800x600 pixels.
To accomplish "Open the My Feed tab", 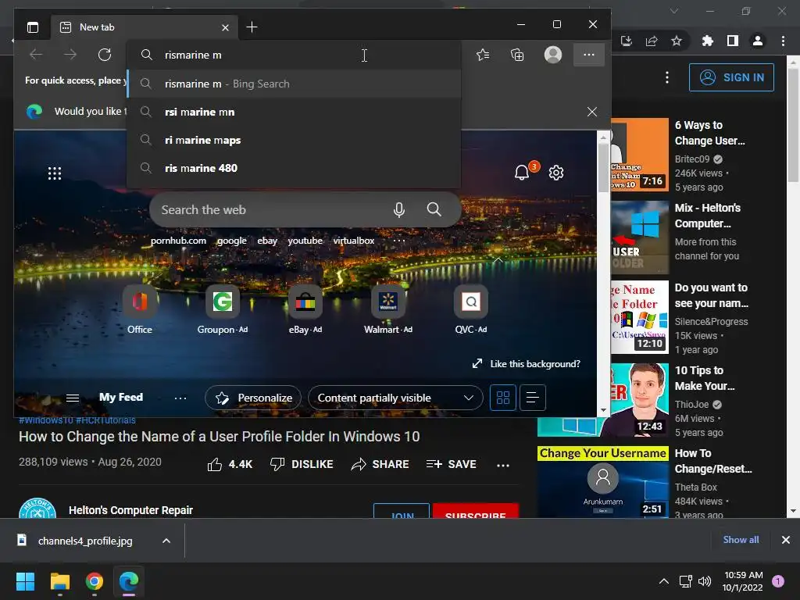I will tap(121, 397).
